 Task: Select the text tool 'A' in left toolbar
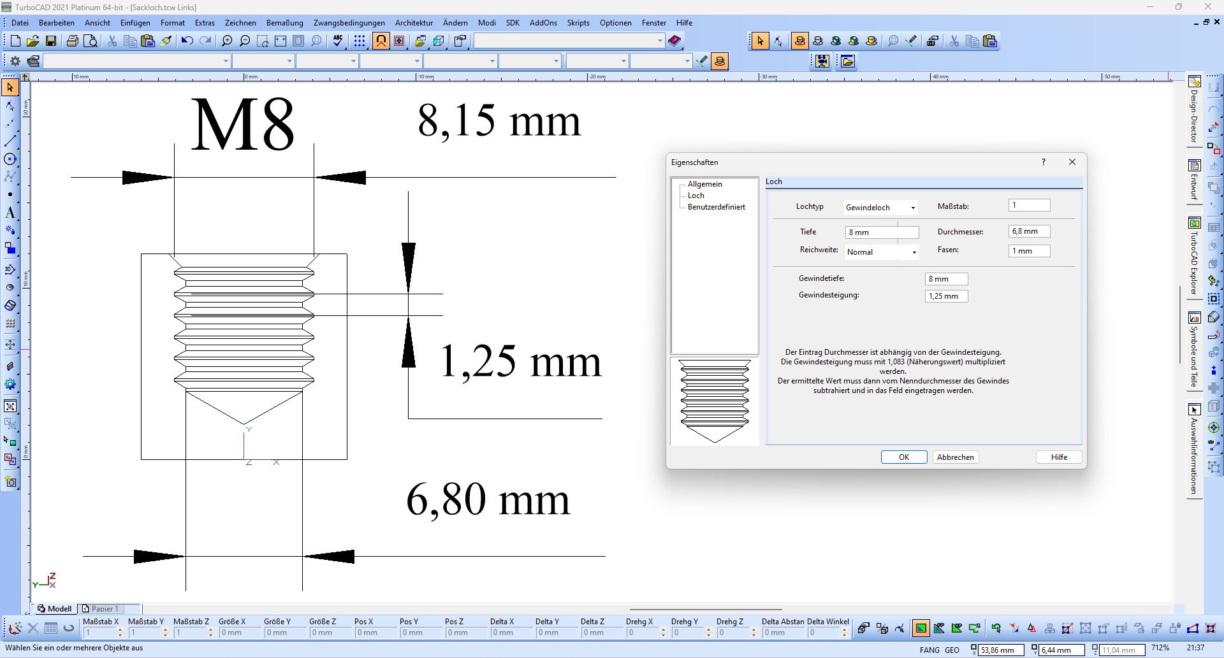point(10,213)
